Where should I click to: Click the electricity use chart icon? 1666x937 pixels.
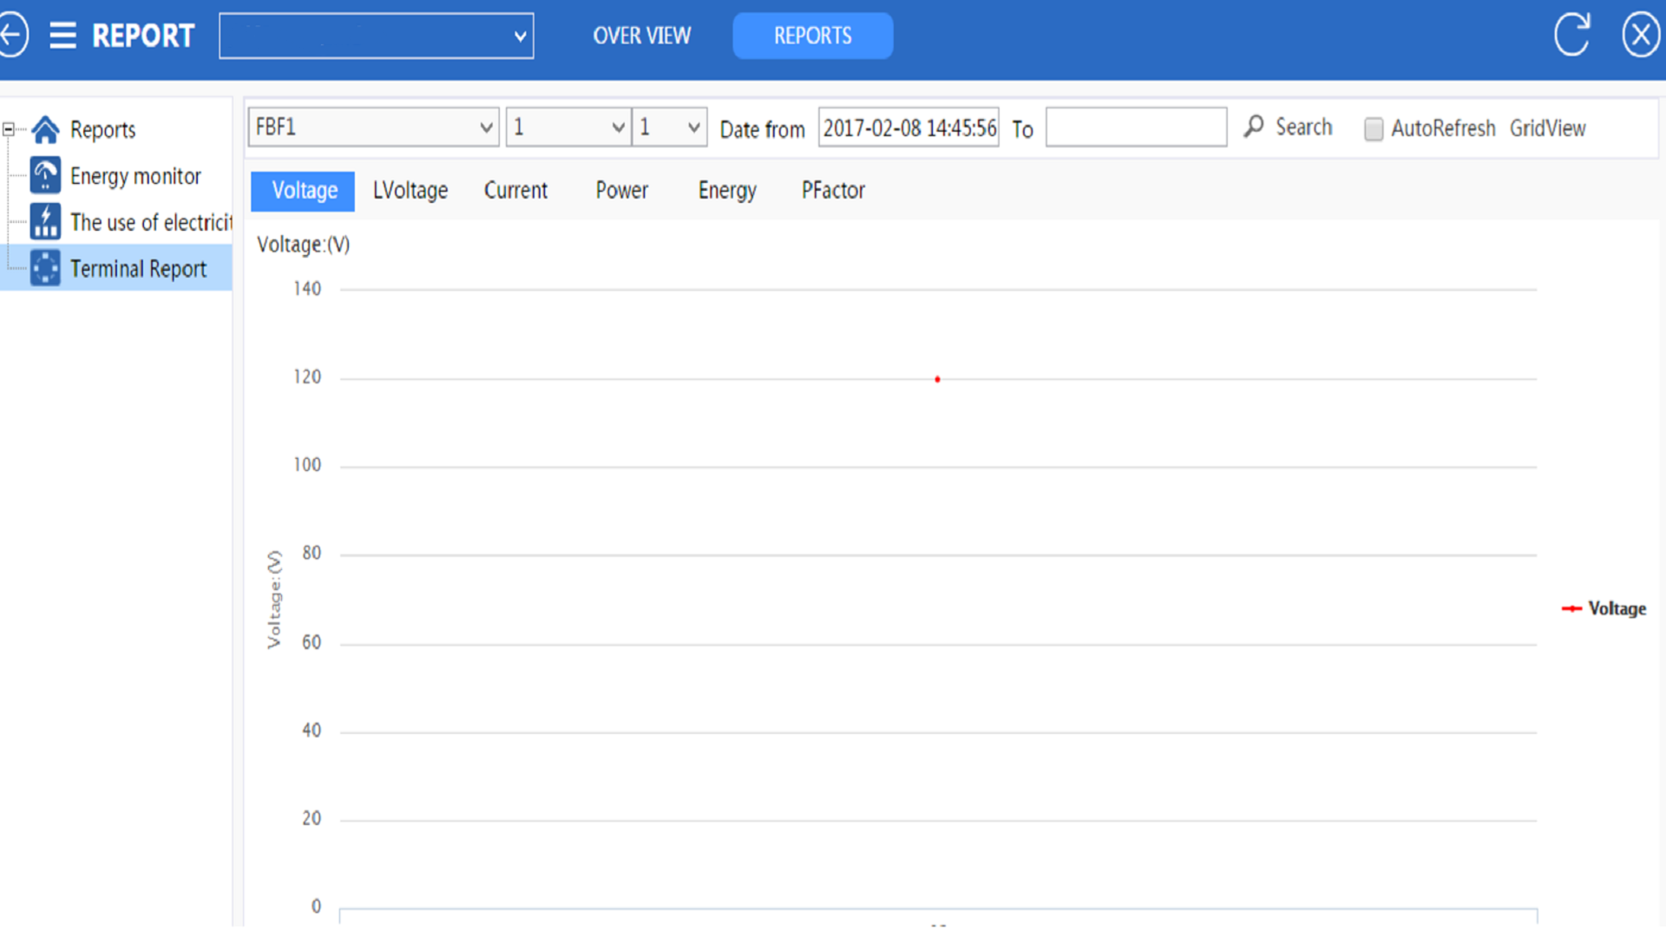click(x=45, y=221)
